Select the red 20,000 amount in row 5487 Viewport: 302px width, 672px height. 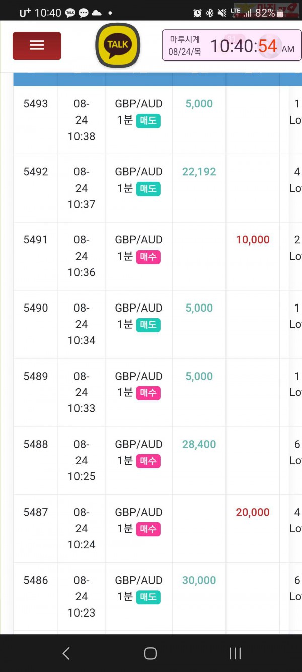point(253,512)
